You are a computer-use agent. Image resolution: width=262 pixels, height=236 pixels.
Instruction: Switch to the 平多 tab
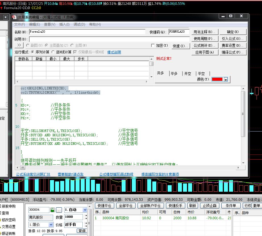click(174, 74)
